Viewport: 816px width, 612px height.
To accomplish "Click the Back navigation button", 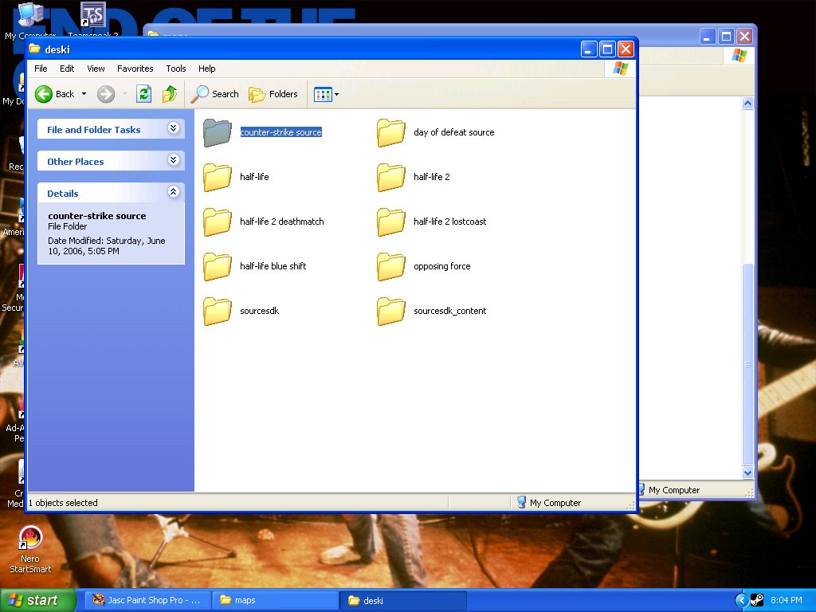I will (x=54, y=94).
